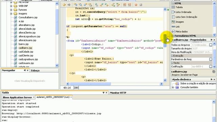Screen dimensions: 217x122
Task: Select the highlighted cadBairro.jsp file
Action: click(25, 48)
